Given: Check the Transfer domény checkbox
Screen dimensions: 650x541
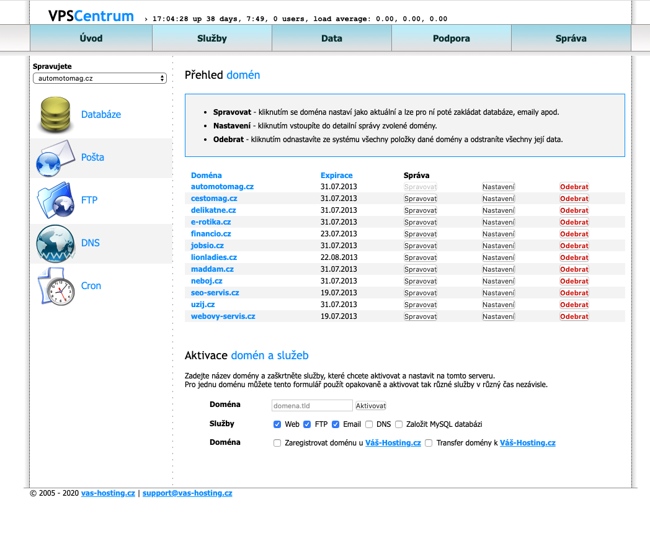Looking at the screenshot, I should click(429, 443).
